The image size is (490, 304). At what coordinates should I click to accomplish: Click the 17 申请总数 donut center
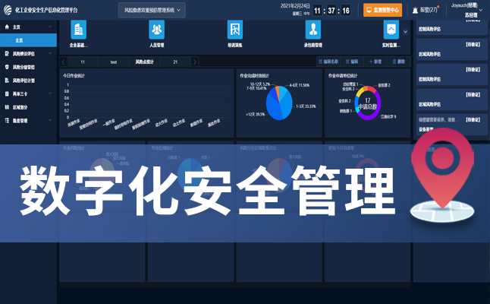pyautogui.click(x=367, y=103)
